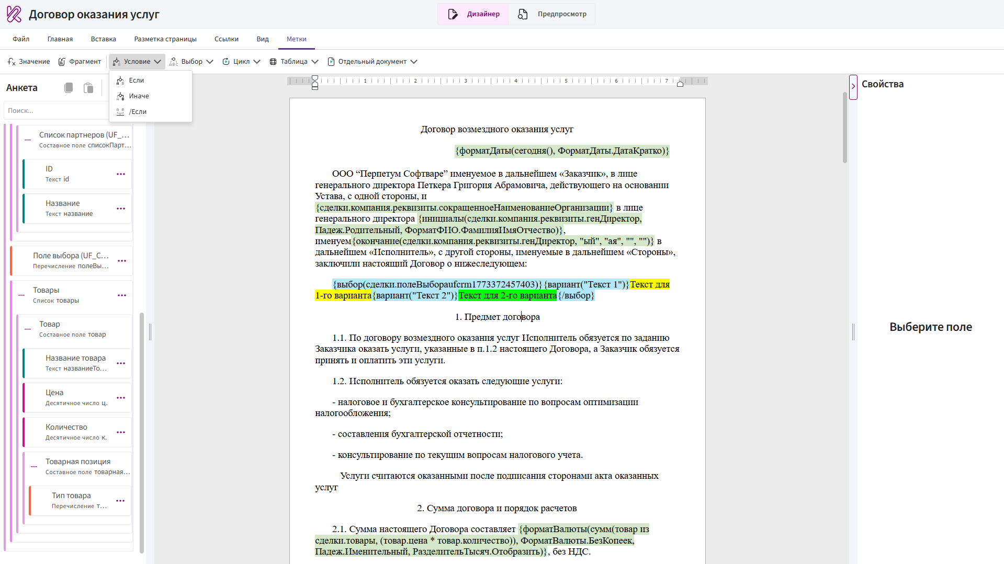
Task: Open options for the Тип товара field
Action: pos(120,501)
